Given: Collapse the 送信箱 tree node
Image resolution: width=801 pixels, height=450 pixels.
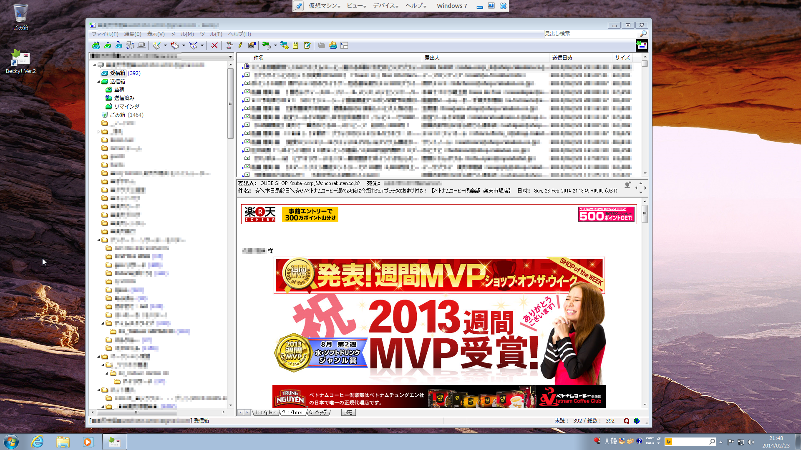Looking at the screenshot, I should pos(98,82).
